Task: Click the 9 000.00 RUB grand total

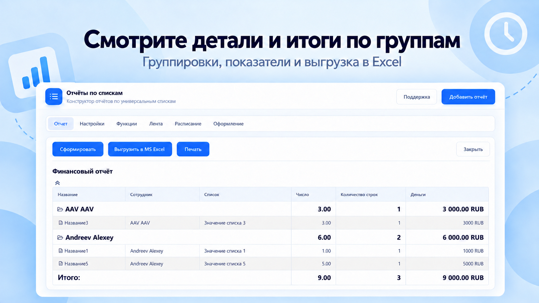Action: point(463,278)
